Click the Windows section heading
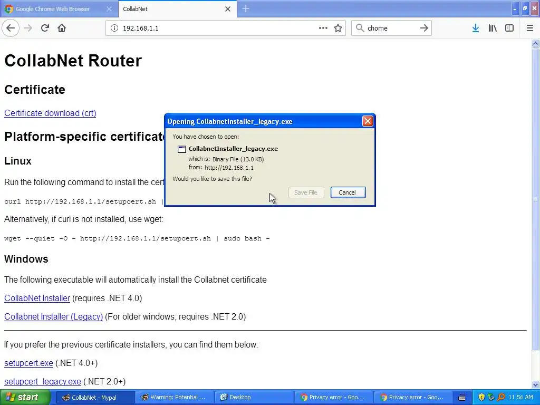The height and width of the screenshot is (405, 540). tap(26, 259)
